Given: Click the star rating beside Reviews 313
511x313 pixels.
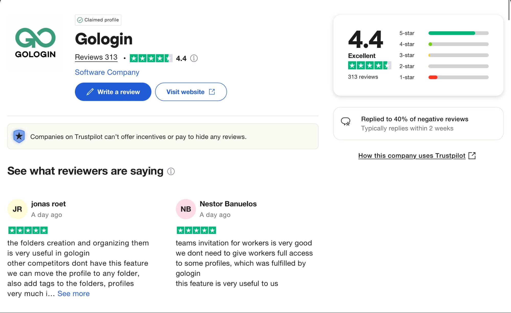Looking at the screenshot, I should pos(151,58).
